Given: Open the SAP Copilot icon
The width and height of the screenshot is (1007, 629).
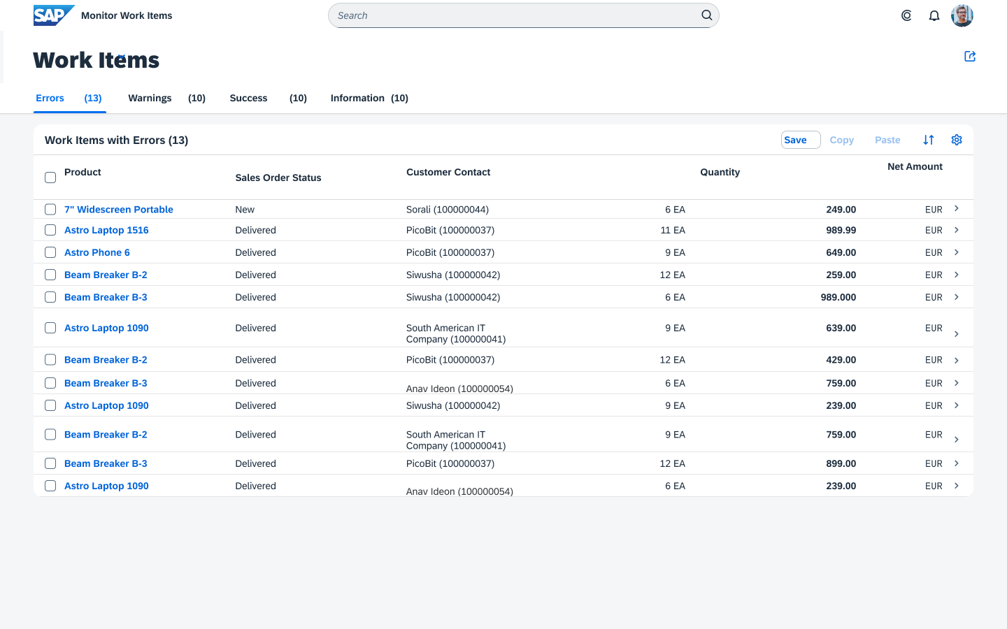Looking at the screenshot, I should [x=906, y=15].
